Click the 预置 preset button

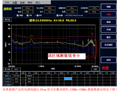pyautogui.click(x=108, y=7)
